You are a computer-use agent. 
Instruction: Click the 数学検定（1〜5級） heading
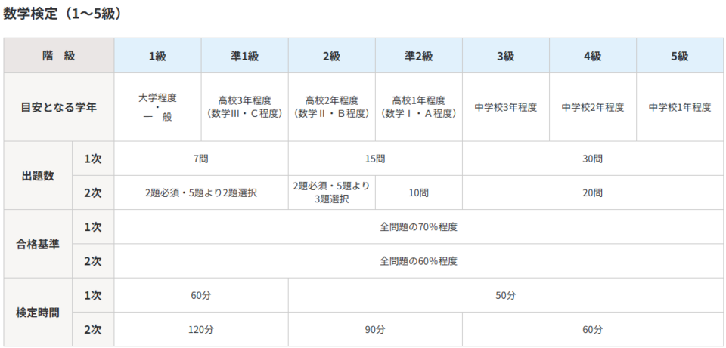click(63, 14)
